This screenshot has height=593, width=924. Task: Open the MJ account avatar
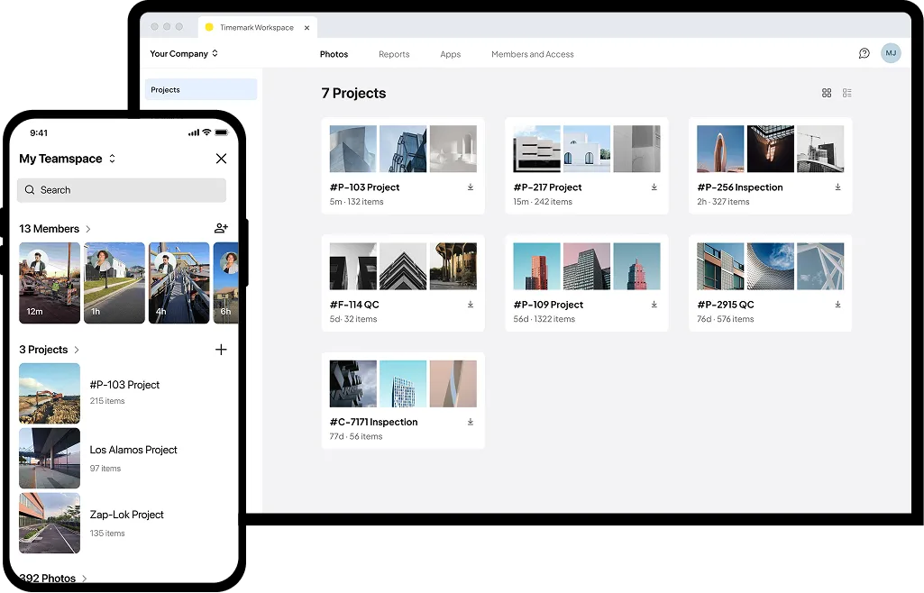(x=891, y=53)
